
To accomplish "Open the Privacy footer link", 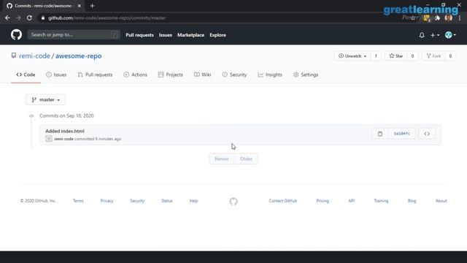I will pyautogui.click(x=107, y=201).
